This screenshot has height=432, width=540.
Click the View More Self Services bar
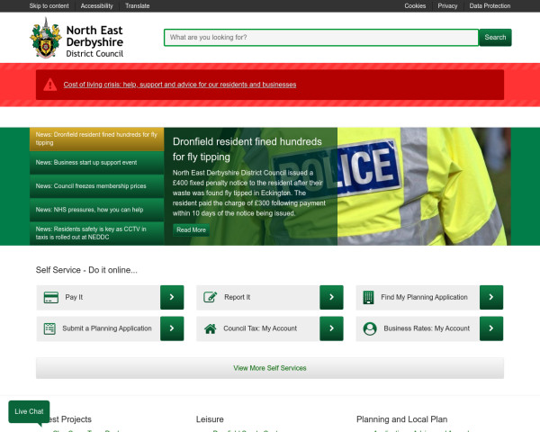pyautogui.click(x=270, y=368)
